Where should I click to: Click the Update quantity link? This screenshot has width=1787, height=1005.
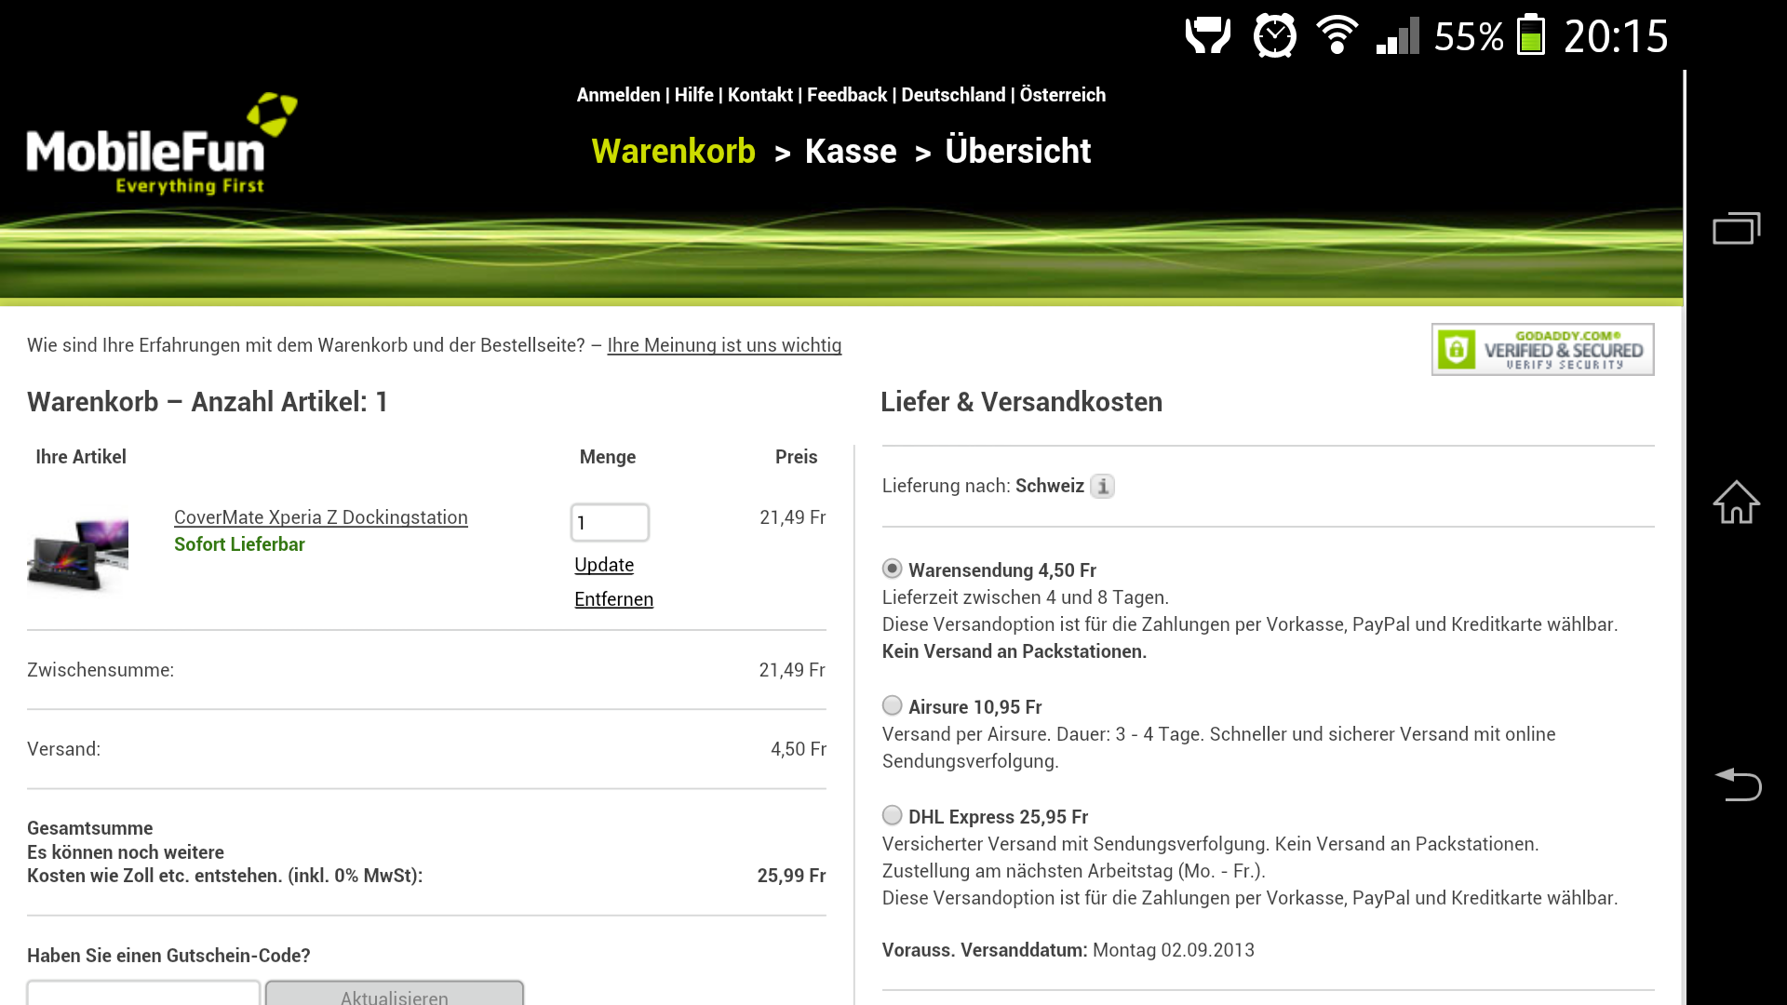click(603, 565)
